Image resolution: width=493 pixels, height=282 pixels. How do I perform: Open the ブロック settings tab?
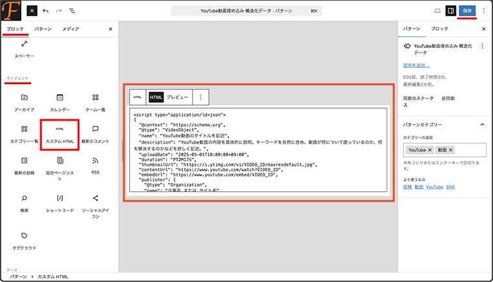pos(439,29)
